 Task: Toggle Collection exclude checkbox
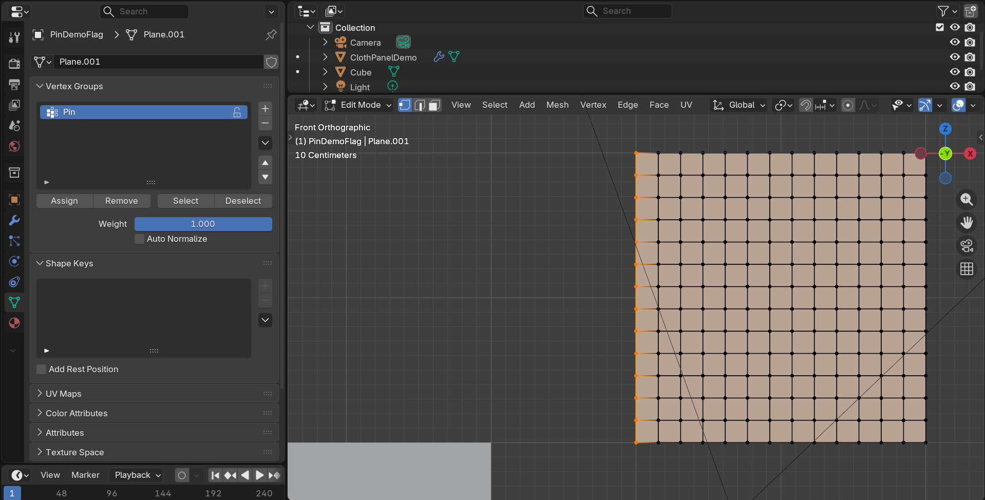(x=940, y=27)
